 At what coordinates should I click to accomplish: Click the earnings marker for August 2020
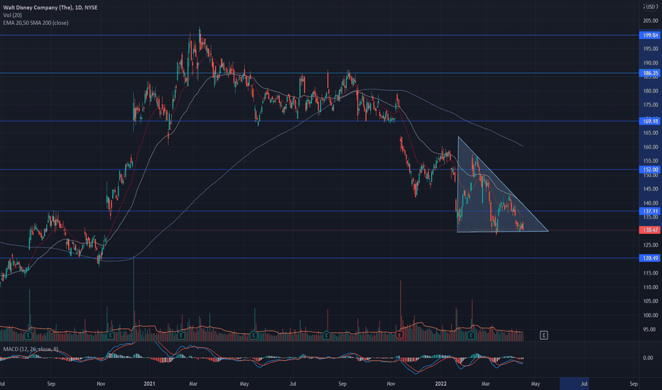coord(28,335)
